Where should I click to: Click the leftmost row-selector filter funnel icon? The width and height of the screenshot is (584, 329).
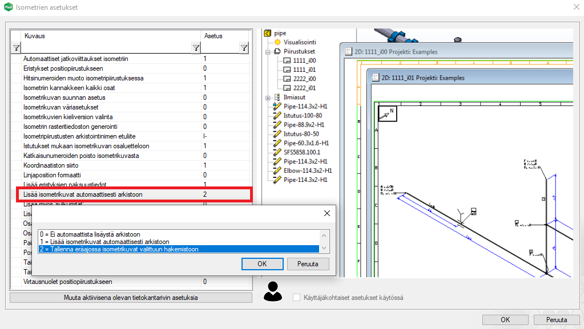[x=16, y=48]
